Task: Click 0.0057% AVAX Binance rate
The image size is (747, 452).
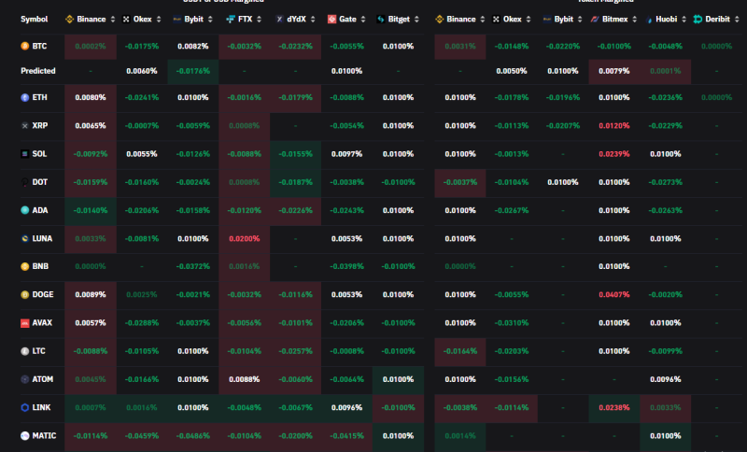Action: coord(91,323)
